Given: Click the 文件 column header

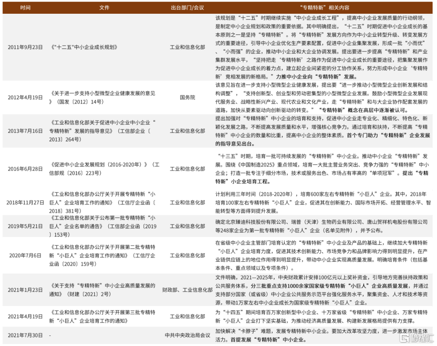Looking at the screenshot, I should click(x=104, y=8).
